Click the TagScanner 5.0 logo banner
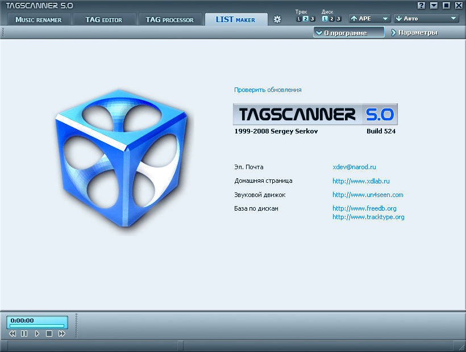The image size is (466, 352). point(315,114)
